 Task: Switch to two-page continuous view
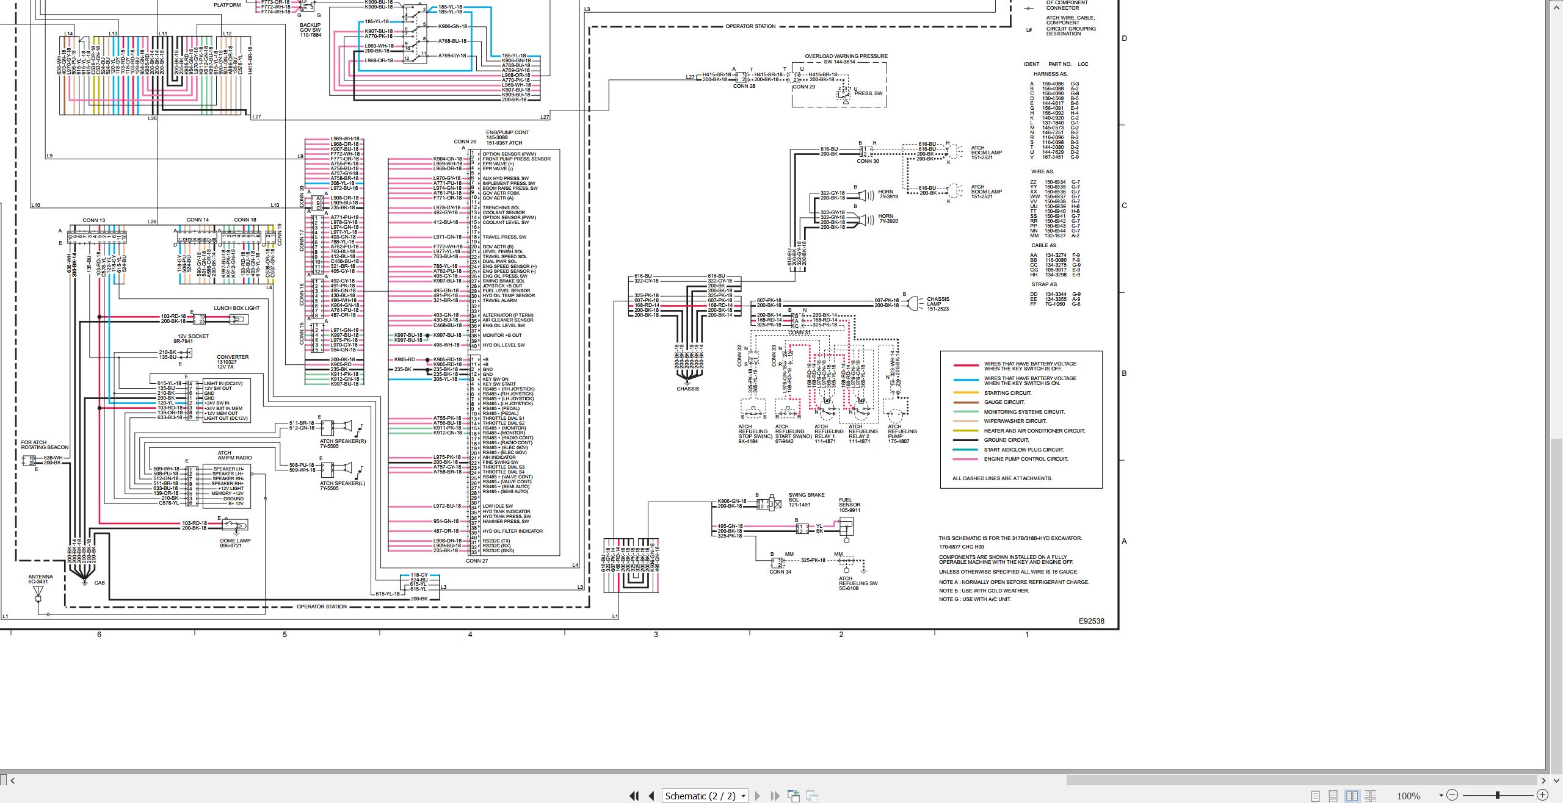pyautogui.click(x=1370, y=796)
